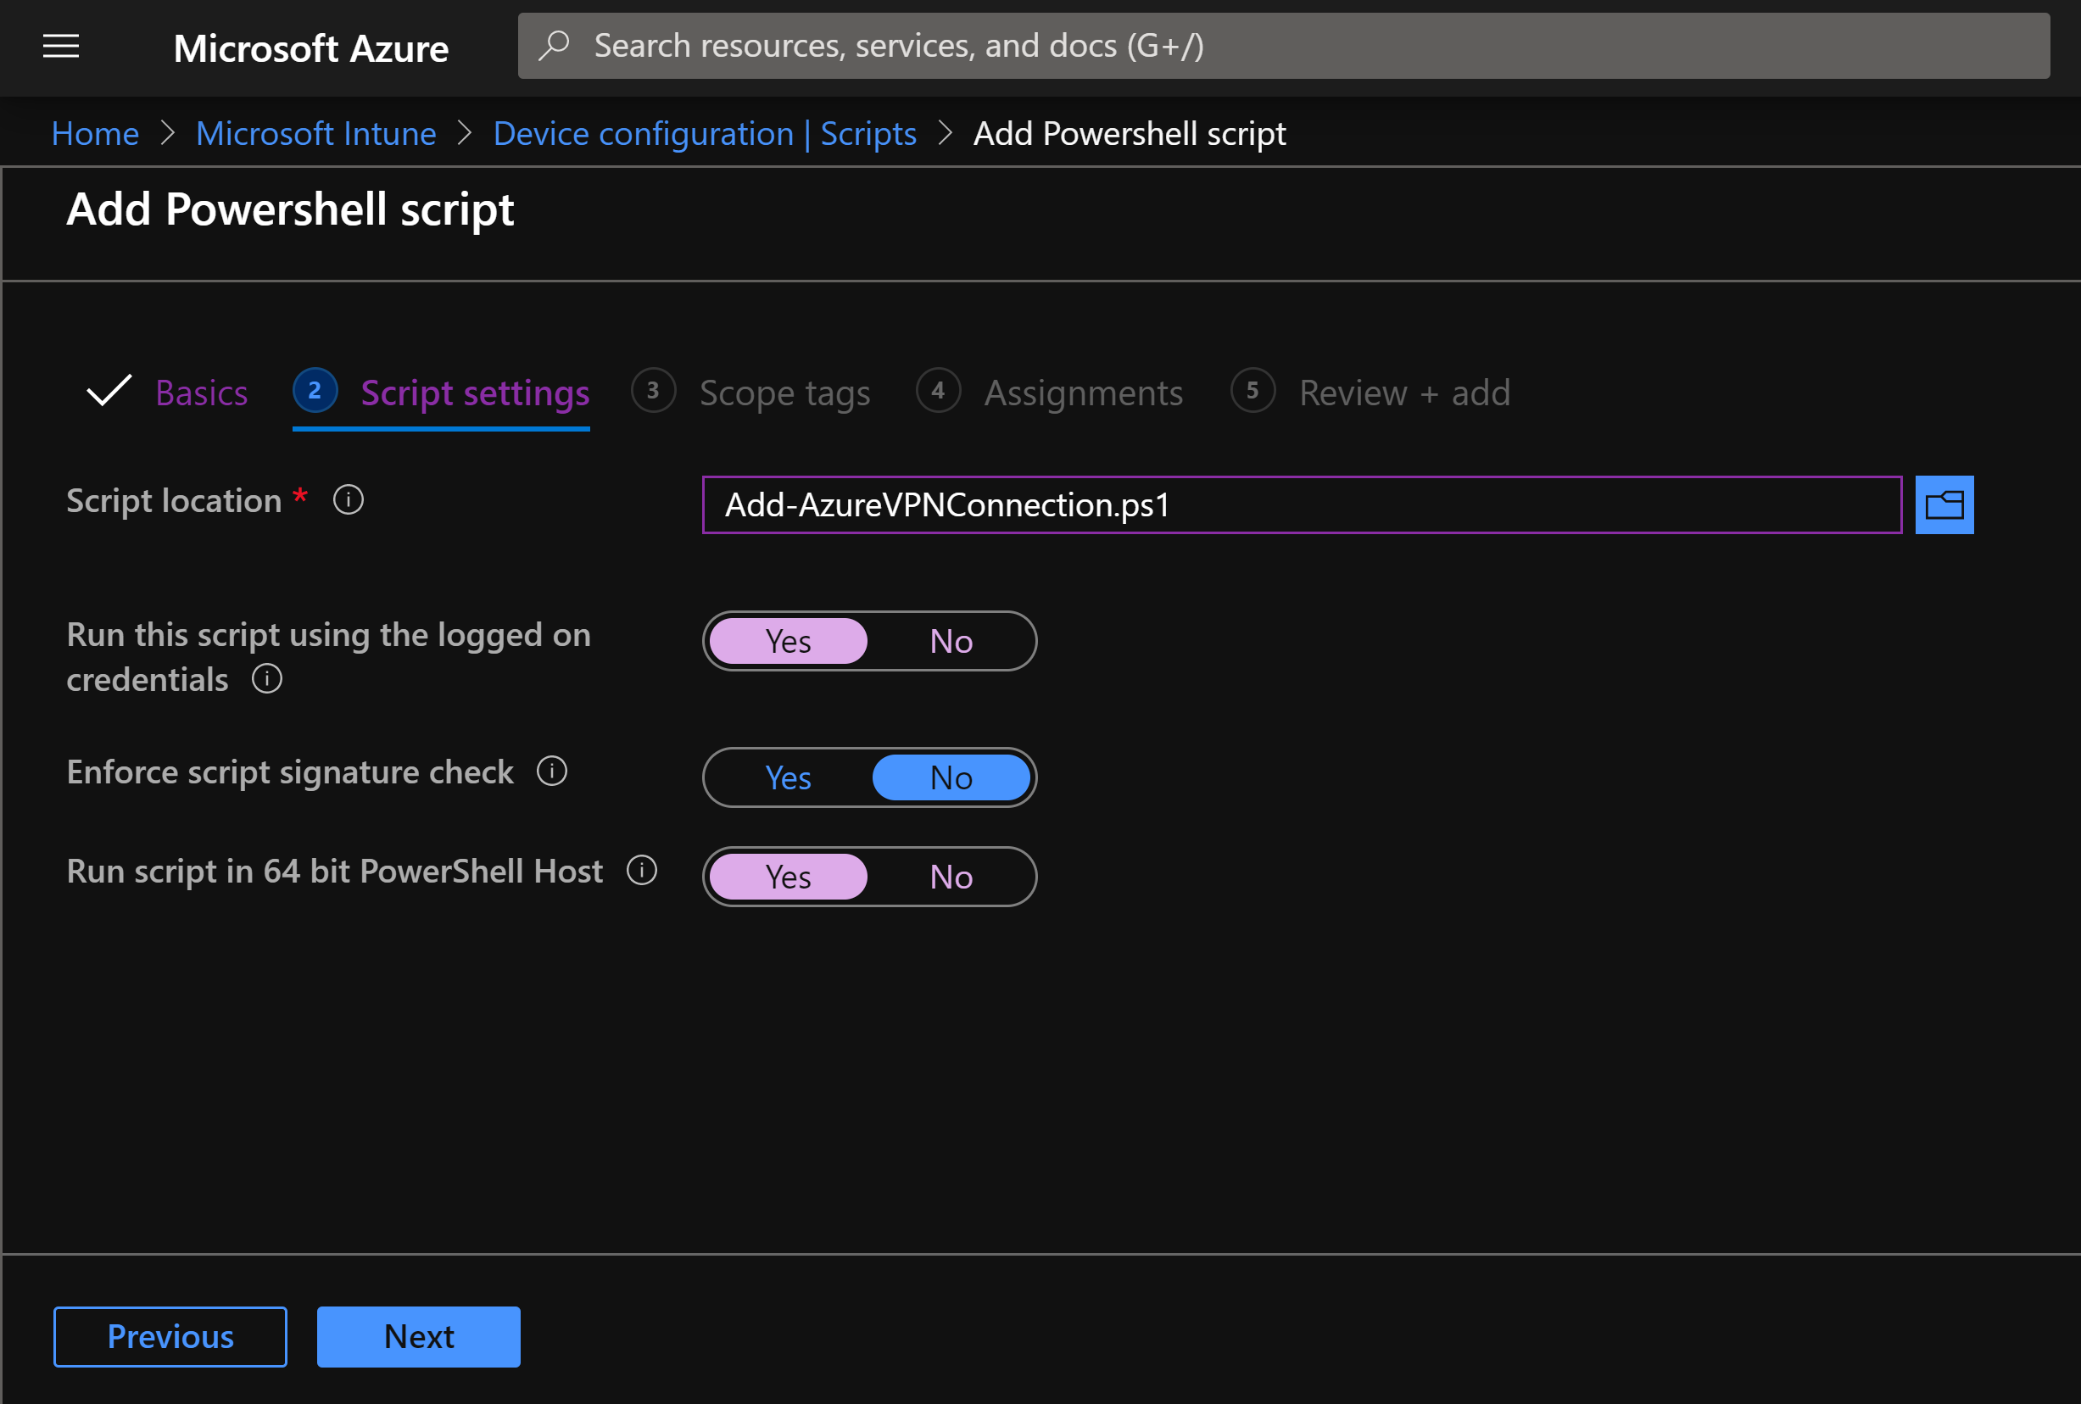Open the Review + add tab
The image size is (2081, 1404).
(x=1405, y=393)
